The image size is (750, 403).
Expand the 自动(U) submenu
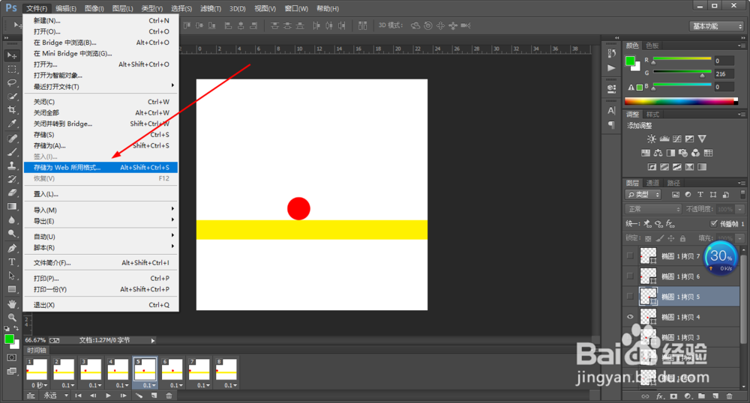click(101, 237)
